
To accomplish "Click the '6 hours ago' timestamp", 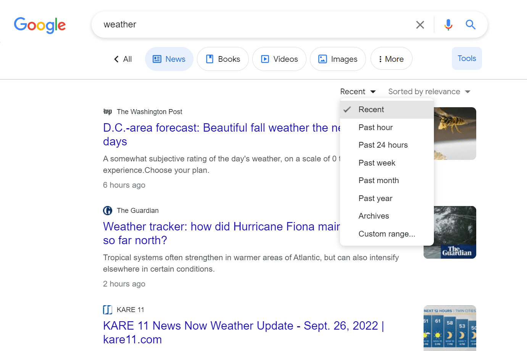I will pos(124,185).
